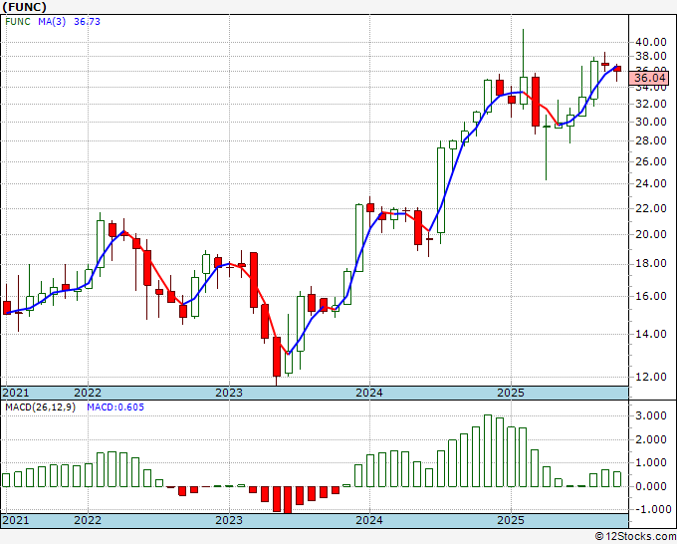The height and width of the screenshot is (544, 677).
Task: Click the 36.04 current price tag
Action: coord(649,78)
